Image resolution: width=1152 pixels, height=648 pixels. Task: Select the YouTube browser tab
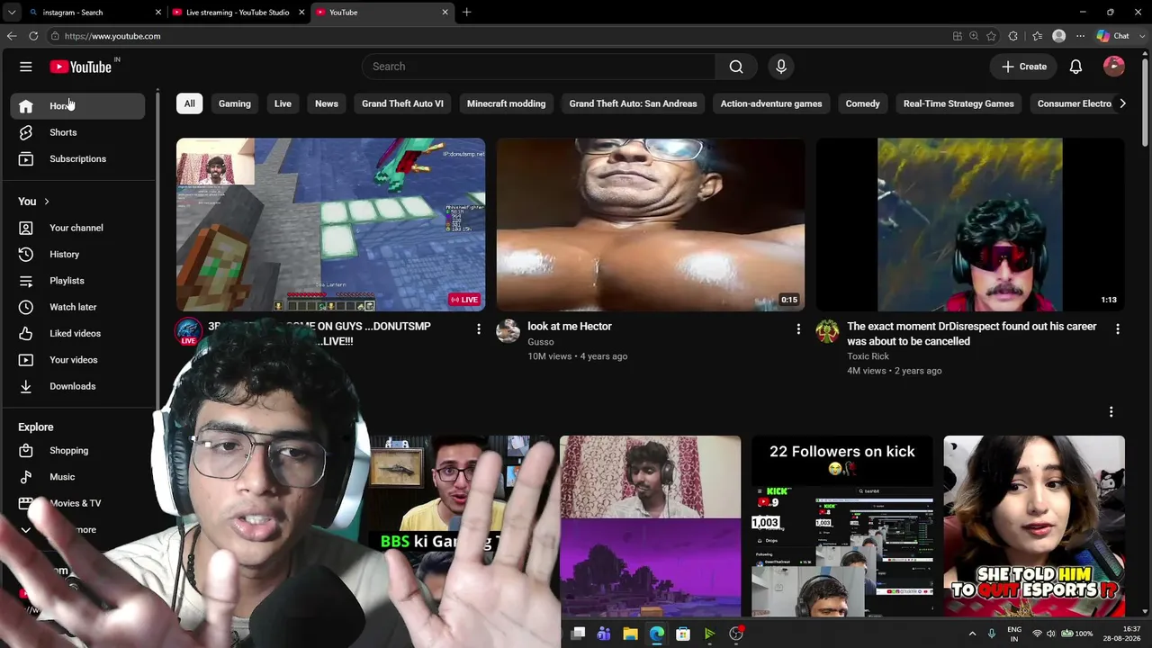tap(382, 13)
